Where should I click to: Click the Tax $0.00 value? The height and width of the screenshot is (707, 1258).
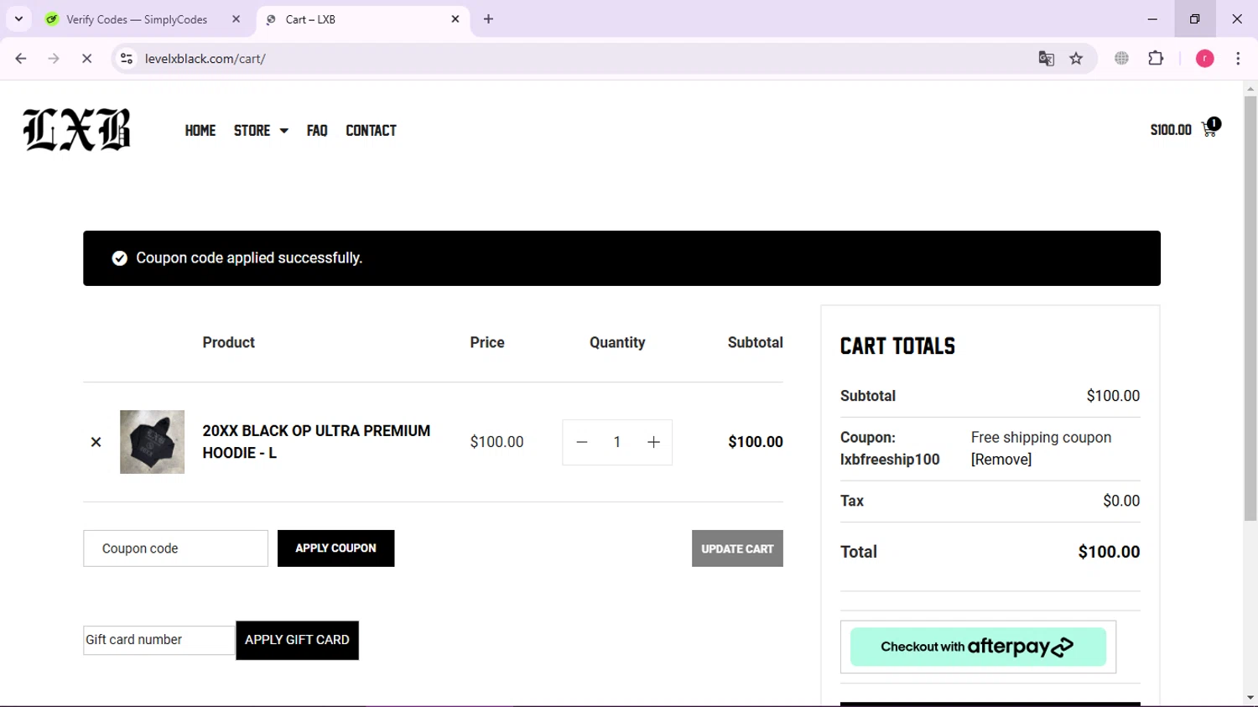click(1121, 501)
